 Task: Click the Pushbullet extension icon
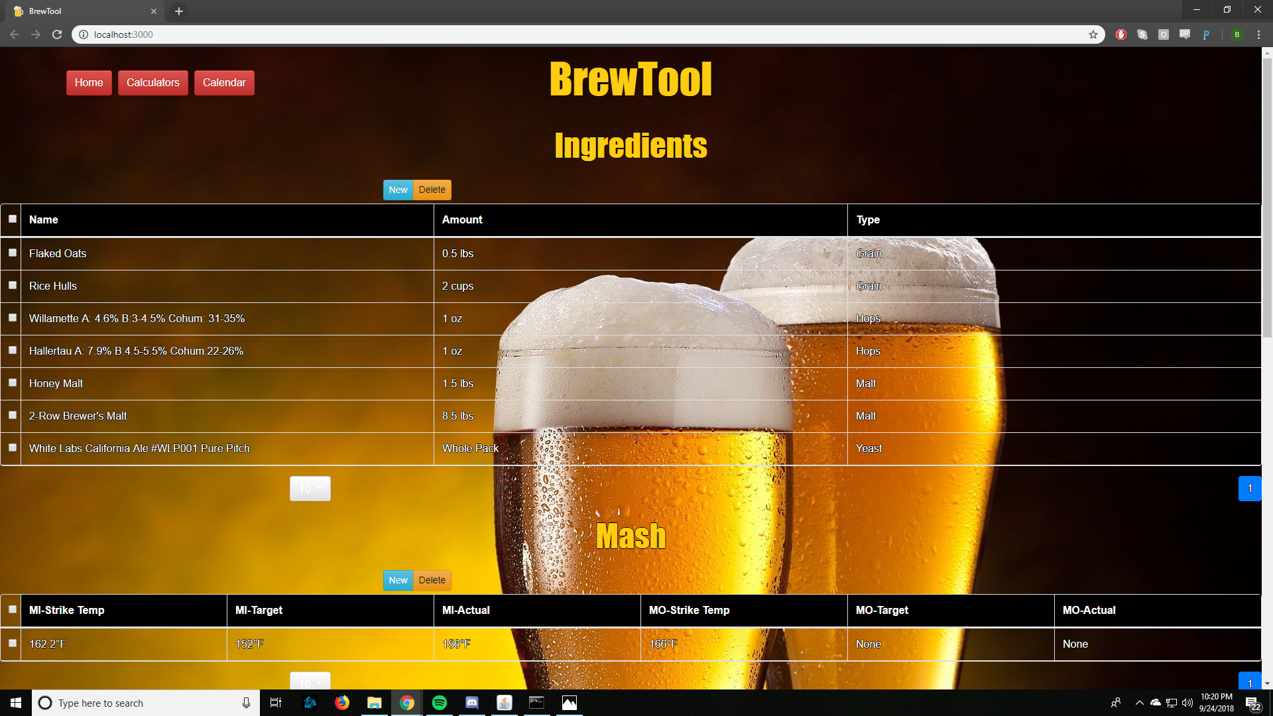click(x=1207, y=34)
